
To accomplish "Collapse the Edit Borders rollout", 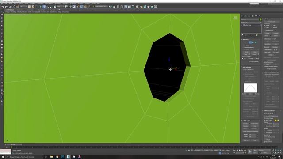I will point(246,121).
